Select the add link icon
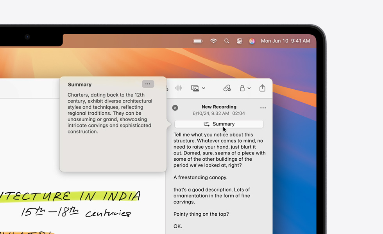This screenshot has height=234, width=383. tap(227, 89)
